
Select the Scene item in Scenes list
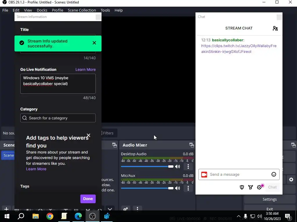(x=8, y=155)
